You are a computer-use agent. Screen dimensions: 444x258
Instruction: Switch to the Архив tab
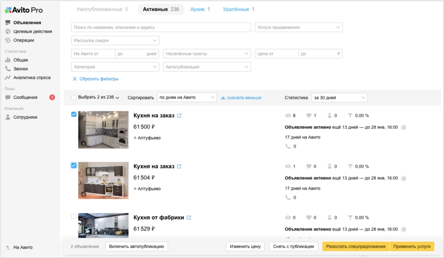[200, 9]
